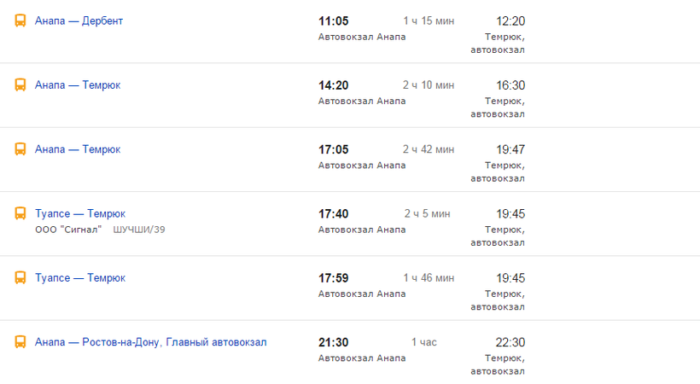Open the Анапа — Дербент route link
The height and width of the screenshot is (384, 700).
click(x=79, y=20)
